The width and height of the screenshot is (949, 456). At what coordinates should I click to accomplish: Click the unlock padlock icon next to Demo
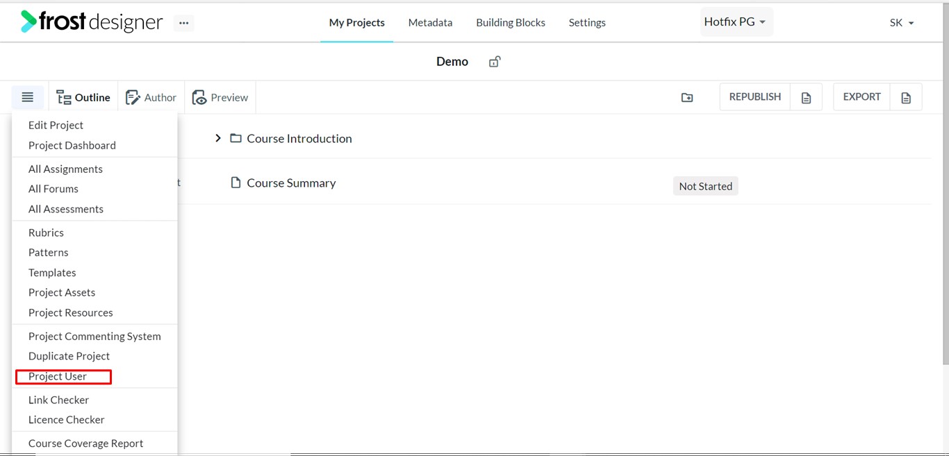(x=495, y=62)
